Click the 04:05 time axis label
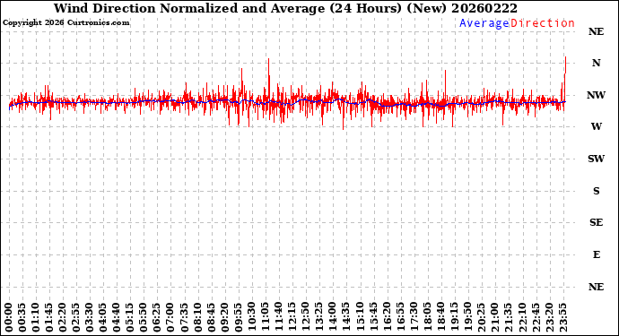This screenshot has width=619, height=336. tap(103, 317)
